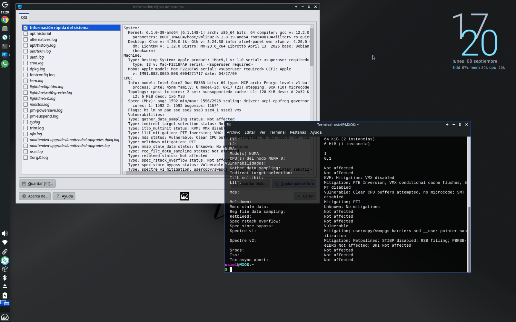The height and width of the screenshot is (322, 516).
Task: Uncheck Información rápida del sistema
Action: tap(25, 28)
